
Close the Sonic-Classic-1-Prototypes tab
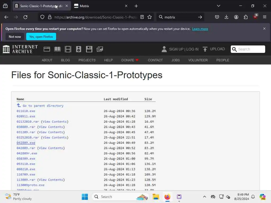coord(67,6)
